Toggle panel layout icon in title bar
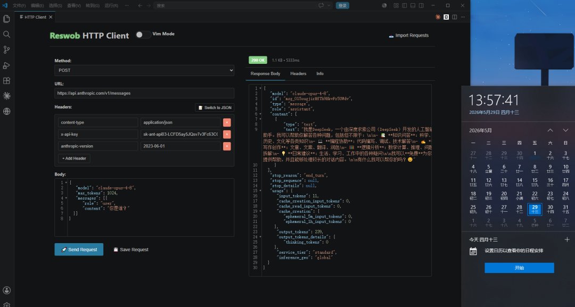 pyautogui.click(x=413, y=5)
